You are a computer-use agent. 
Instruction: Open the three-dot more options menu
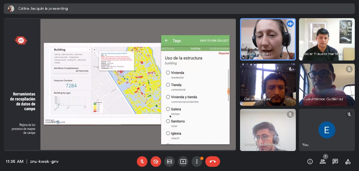click(x=197, y=161)
